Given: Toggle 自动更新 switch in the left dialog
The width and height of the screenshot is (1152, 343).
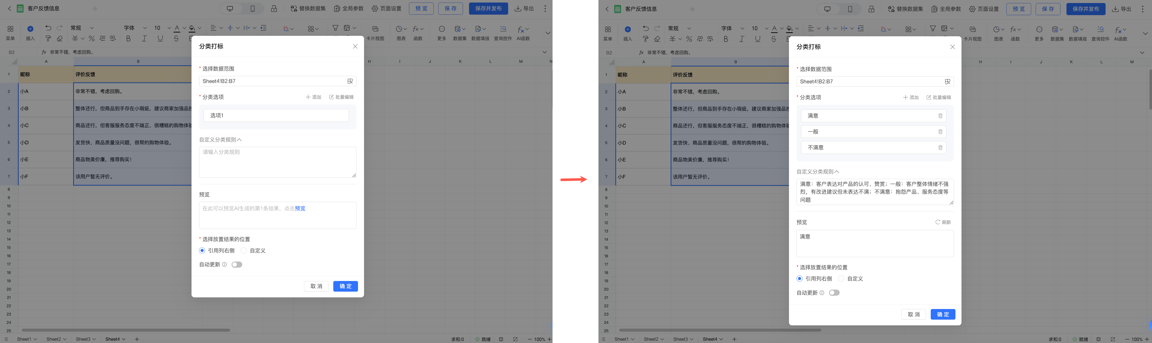Looking at the screenshot, I should coord(237,265).
